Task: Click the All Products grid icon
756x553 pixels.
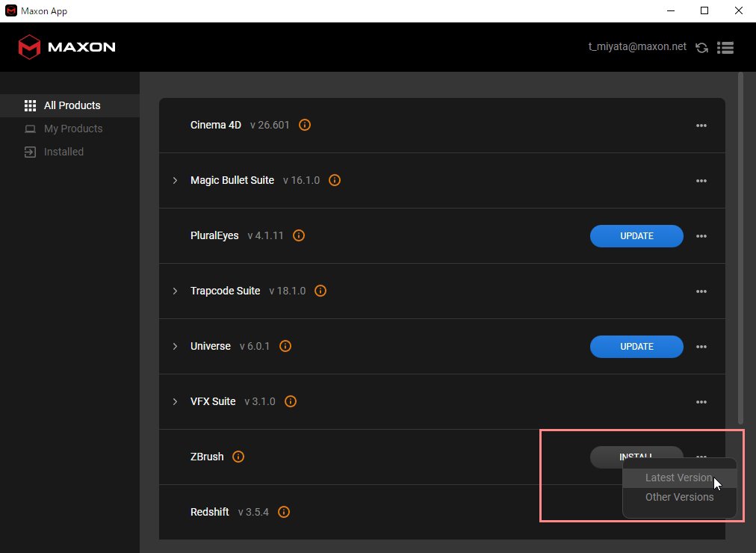Action: (31, 105)
